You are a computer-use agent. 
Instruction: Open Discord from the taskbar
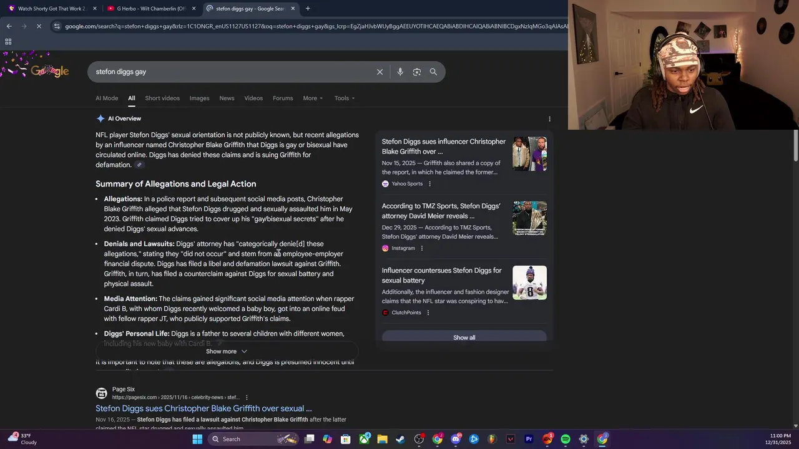coord(456,439)
